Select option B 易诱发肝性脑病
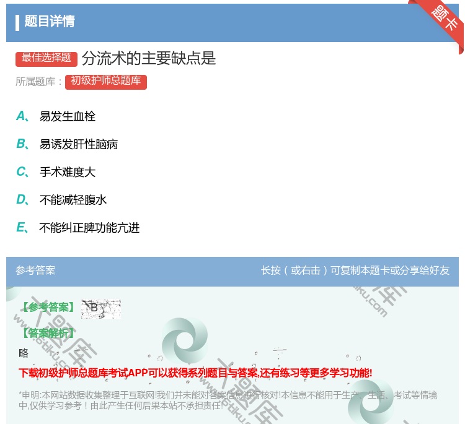Viewport: 465px width, 424px height. pyautogui.click(x=67, y=144)
